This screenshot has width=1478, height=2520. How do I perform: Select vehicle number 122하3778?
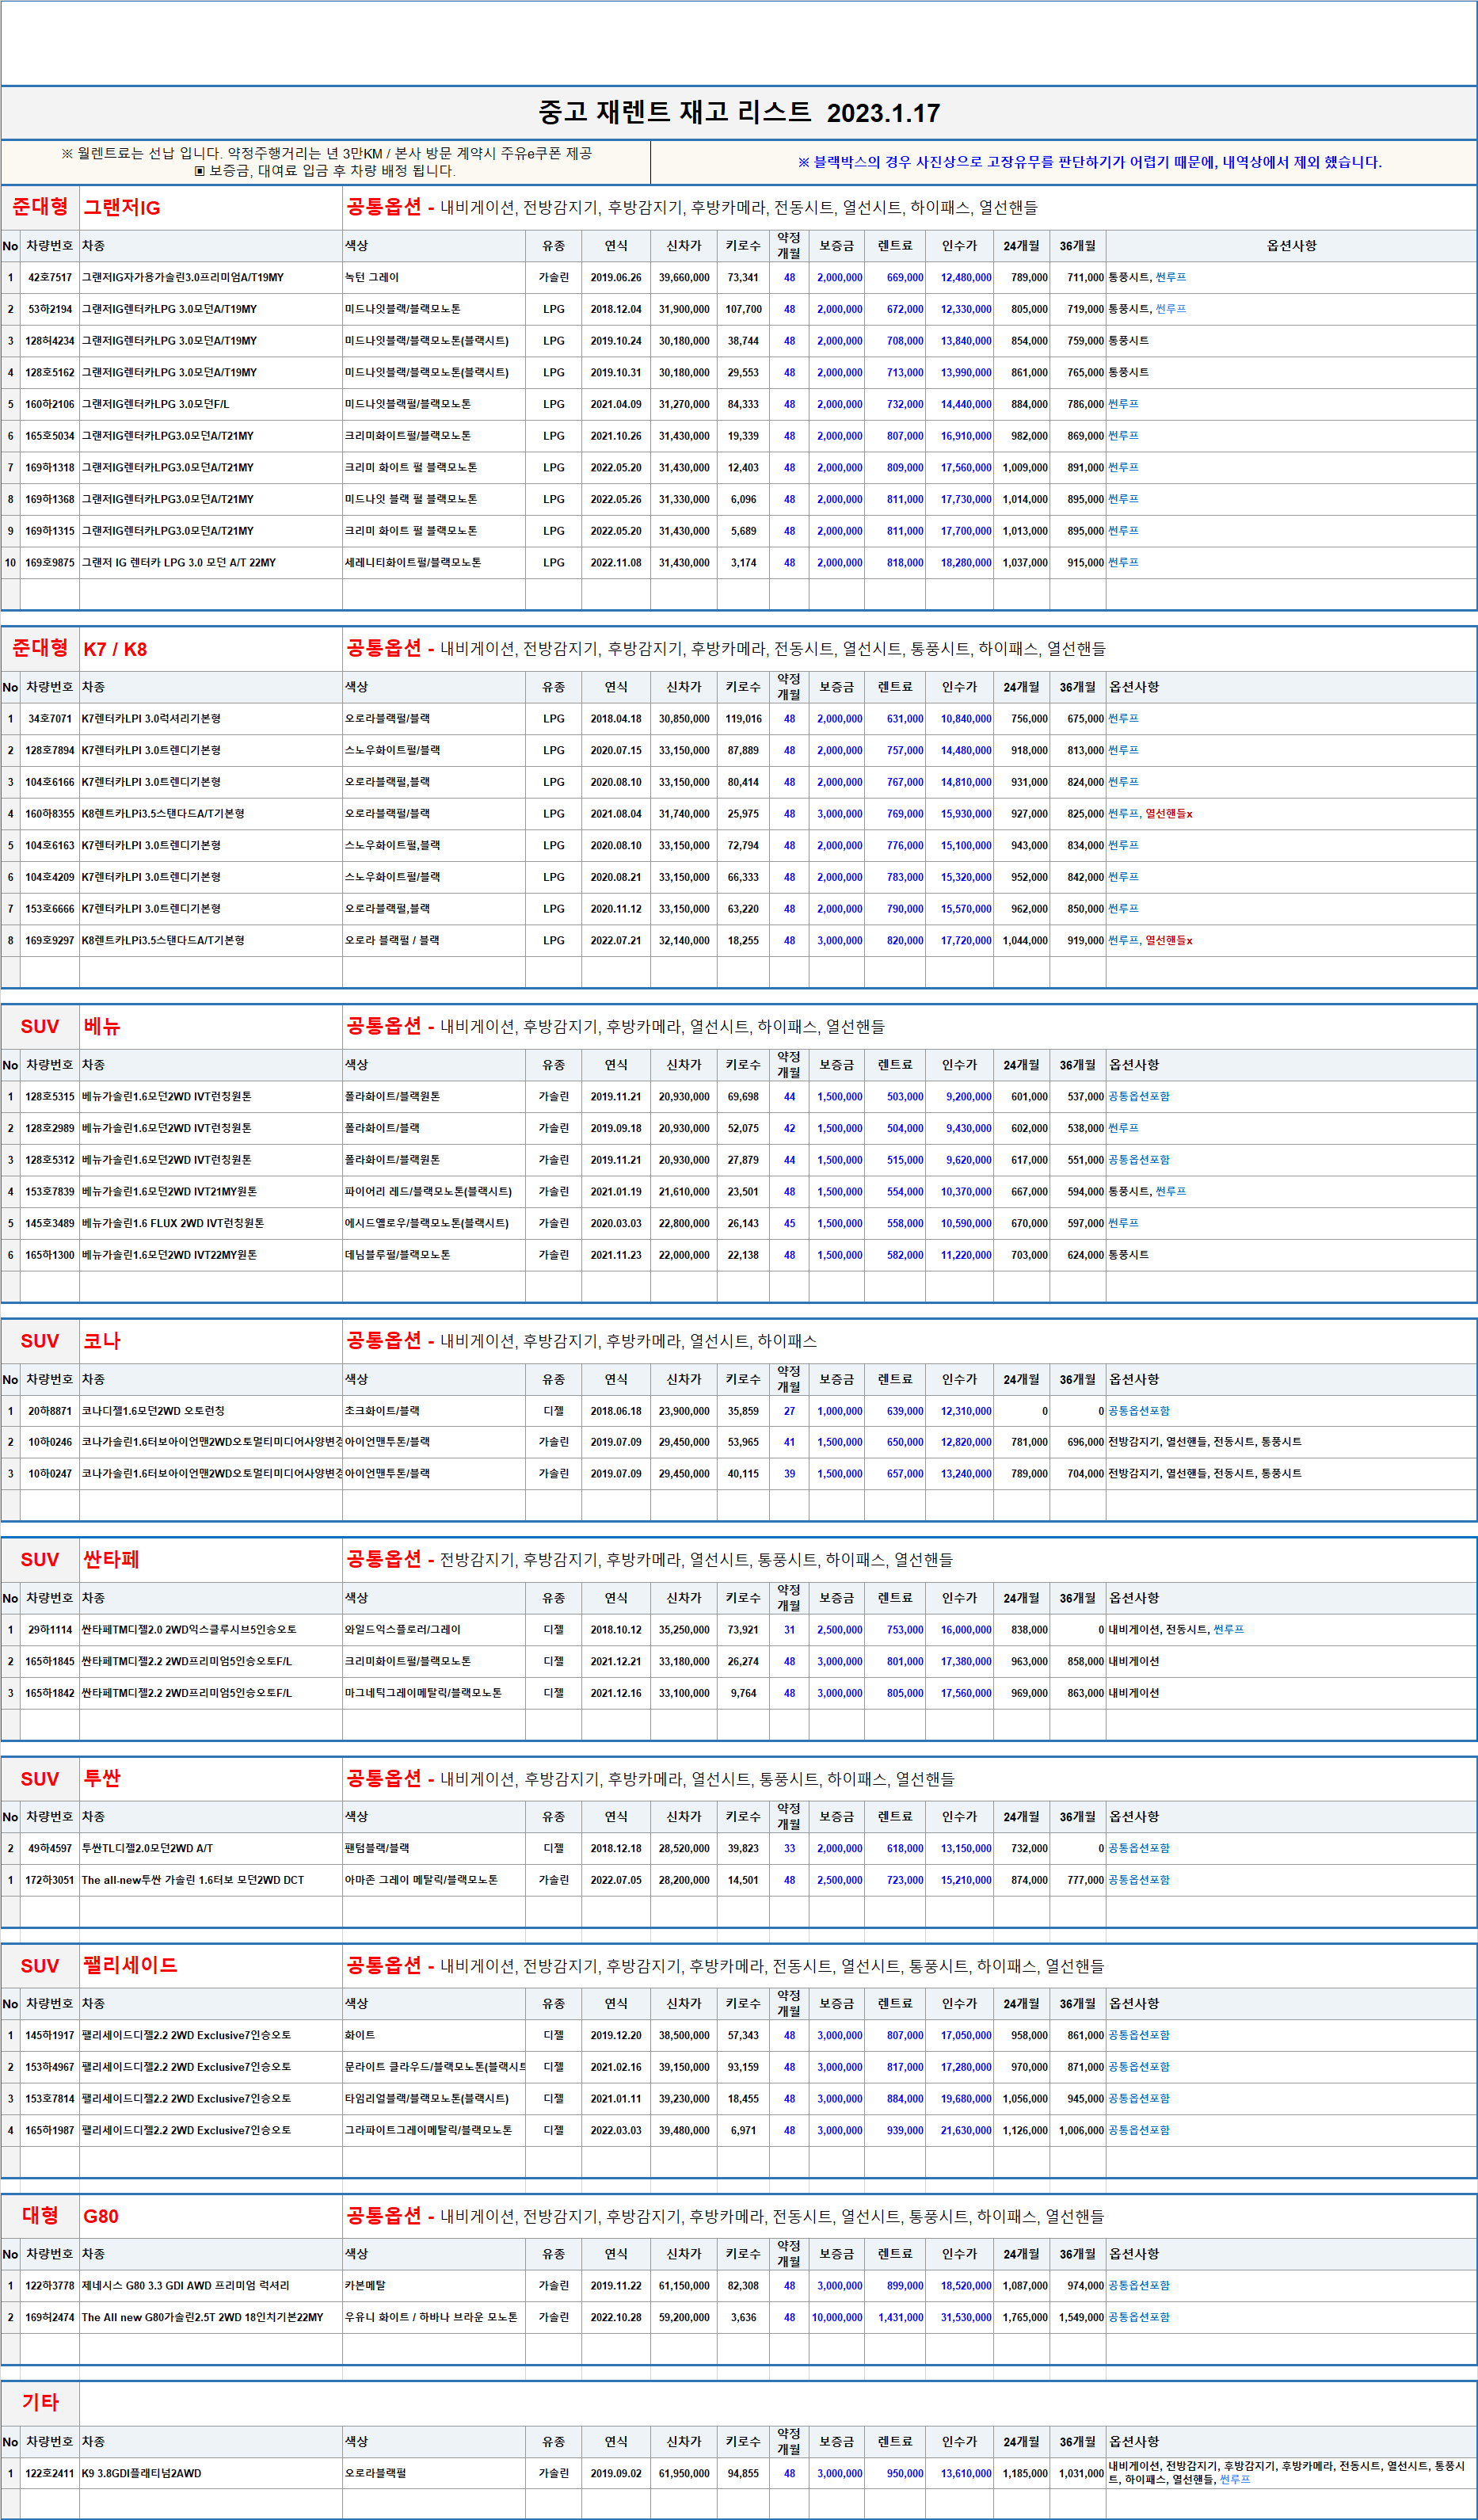[50, 2285]
